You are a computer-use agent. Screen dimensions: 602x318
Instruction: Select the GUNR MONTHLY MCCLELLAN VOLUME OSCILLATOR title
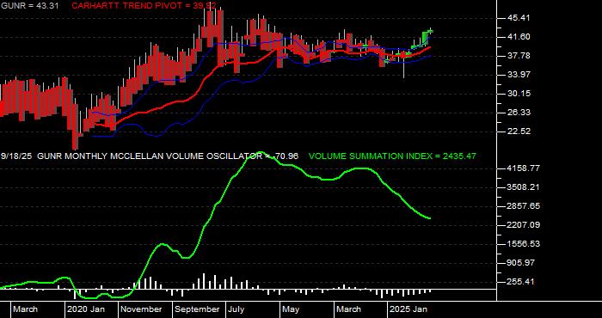point(167,156)
